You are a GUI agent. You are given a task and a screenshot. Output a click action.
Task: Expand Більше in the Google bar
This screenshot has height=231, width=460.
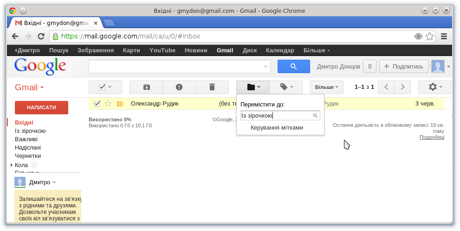point(317,50)
